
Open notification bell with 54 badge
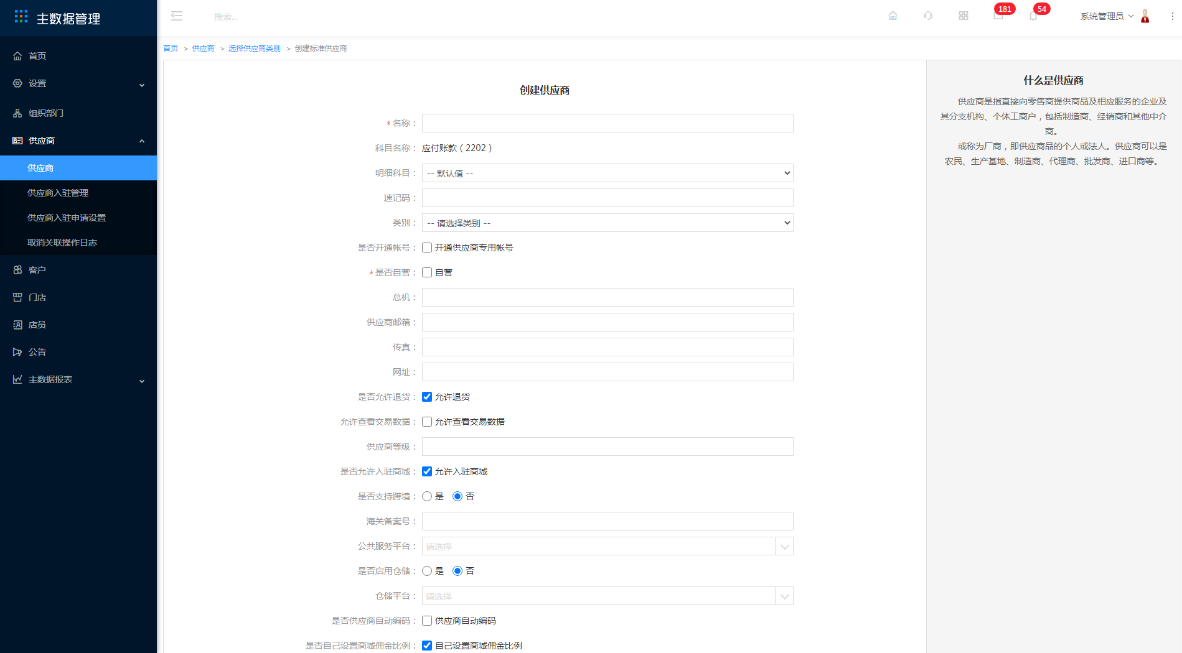[x=1034, y=16]
